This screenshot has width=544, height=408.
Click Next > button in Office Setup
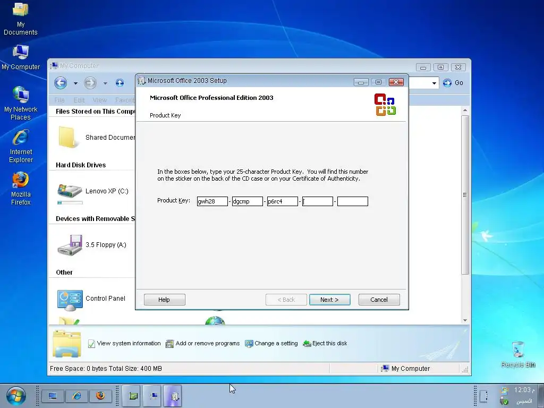click(329, 300)
